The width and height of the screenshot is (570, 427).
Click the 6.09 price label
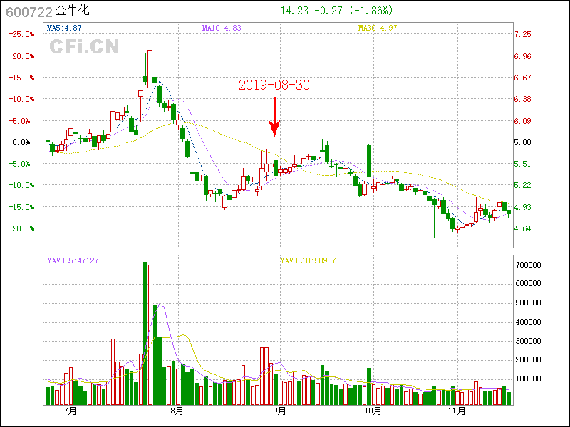522,121
